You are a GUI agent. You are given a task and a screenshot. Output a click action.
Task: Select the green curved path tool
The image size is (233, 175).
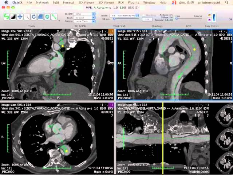[7, 17]
